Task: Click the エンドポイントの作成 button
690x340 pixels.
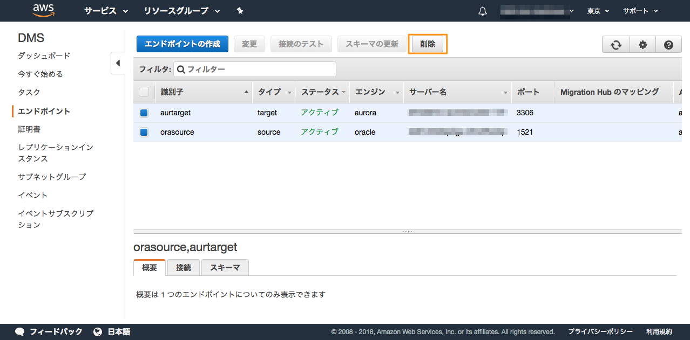Action: (x=182, y=44)
